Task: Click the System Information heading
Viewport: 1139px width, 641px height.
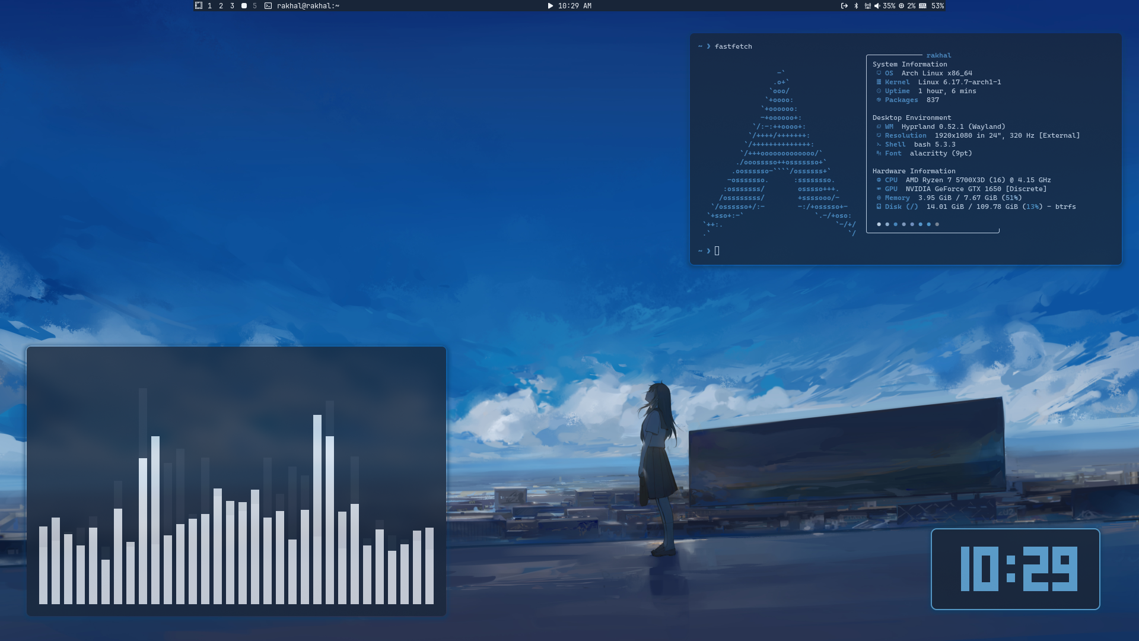Action: pyautogui.click(x=909, y=64)
